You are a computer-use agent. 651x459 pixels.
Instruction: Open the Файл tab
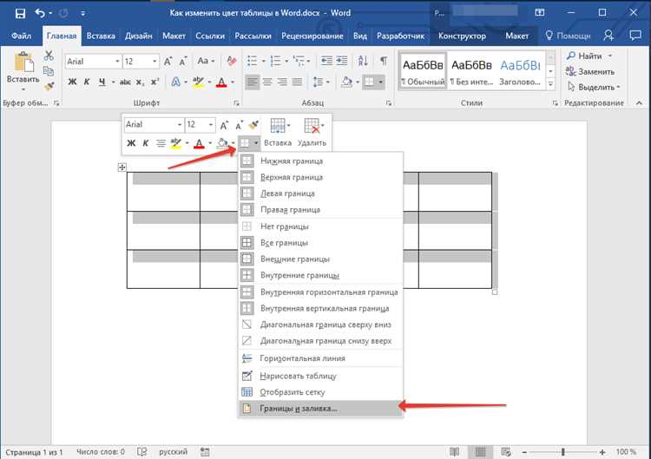click(21, 36)
